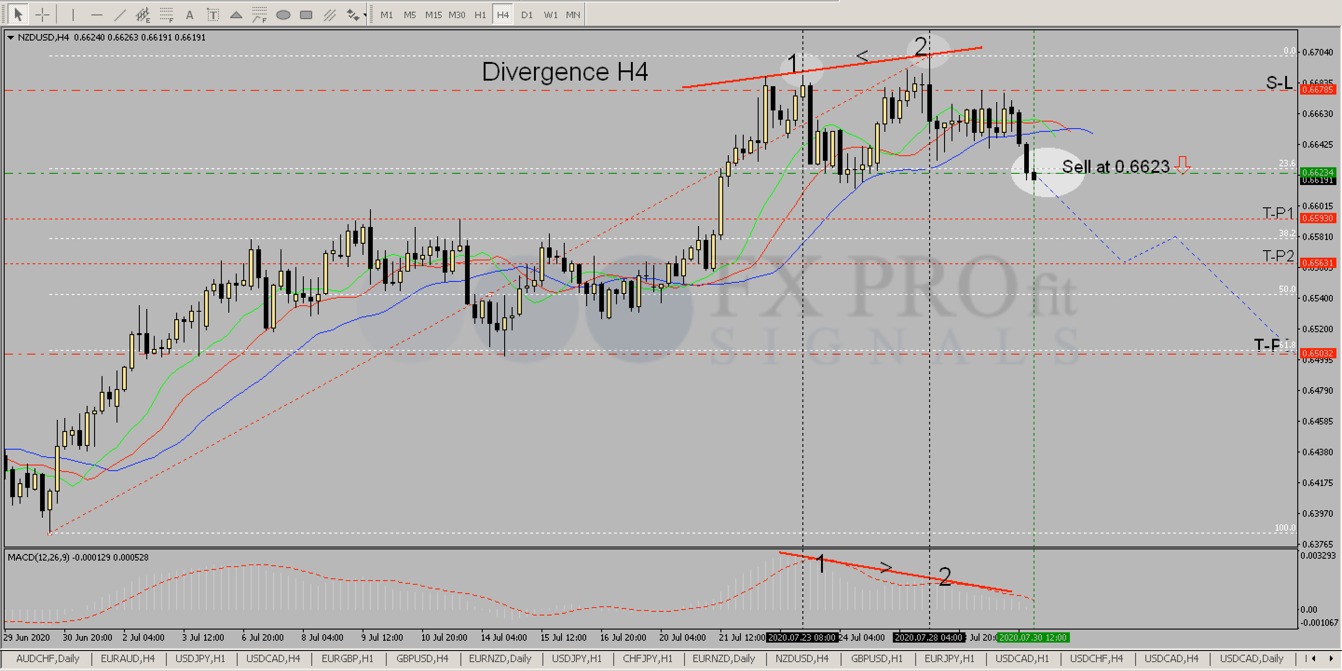Select the equidistant channel tool
Viewport: 1342px width, 671px height.
pos(143,14)
